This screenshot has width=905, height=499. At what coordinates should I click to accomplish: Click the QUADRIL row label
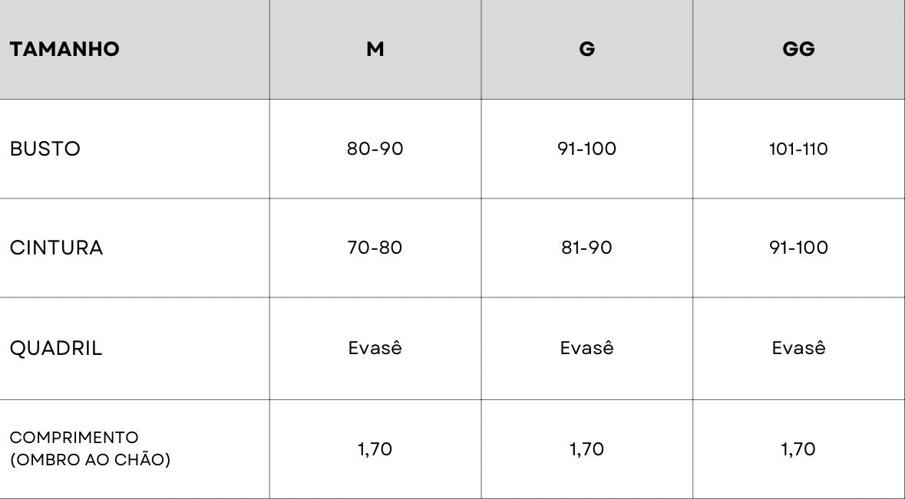pos(56,348)
